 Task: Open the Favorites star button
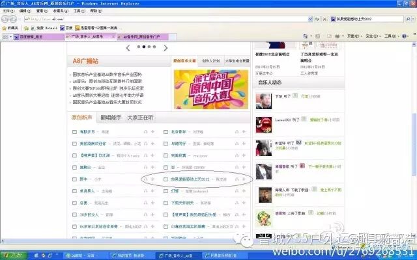point(10,28)
